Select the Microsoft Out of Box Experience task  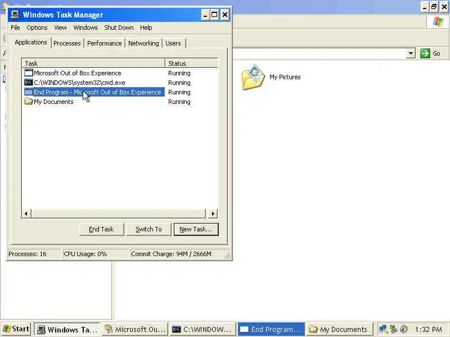coord(78,73)
